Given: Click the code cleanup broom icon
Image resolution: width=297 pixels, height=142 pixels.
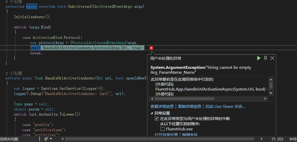Looking at the screenshot, I should 46,139.
